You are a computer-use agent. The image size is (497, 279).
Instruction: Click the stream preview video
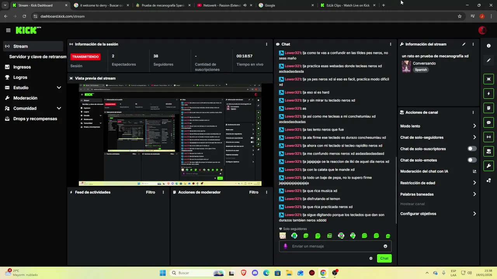[x=170, y=134]
